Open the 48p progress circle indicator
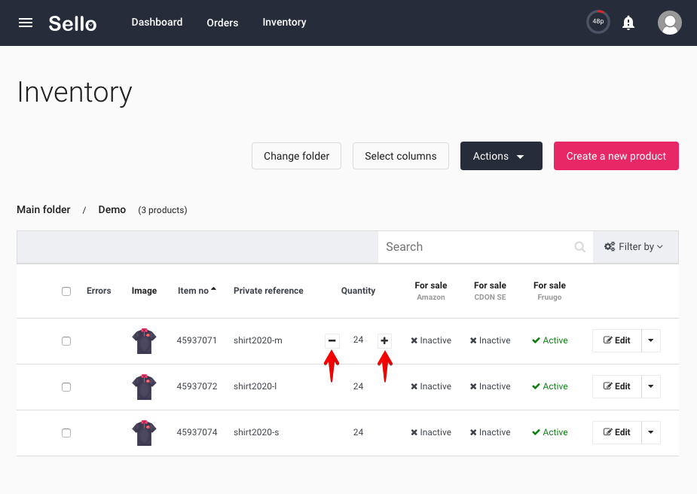The width and height of the screenshot is (697, 494). pos(598,22)
